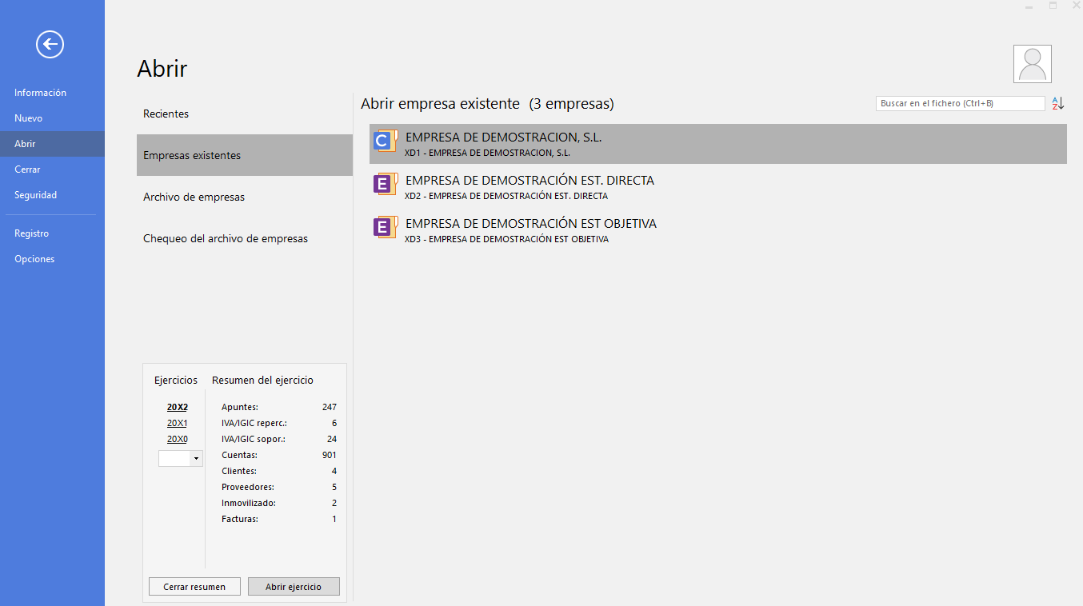This screenshot has width=1083, height=606.
Task: Select Abrir in the sidebar
Action: pyautogui.click(x=52, y=144)
